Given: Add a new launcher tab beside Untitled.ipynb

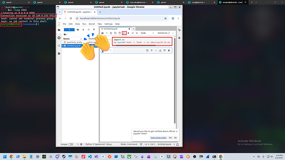Looking at the screenshot, I should pos(134,29).
